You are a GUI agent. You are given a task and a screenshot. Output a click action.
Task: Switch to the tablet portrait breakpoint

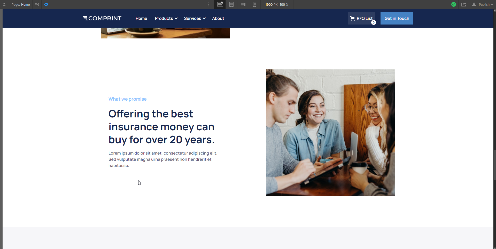click(231, 4)
